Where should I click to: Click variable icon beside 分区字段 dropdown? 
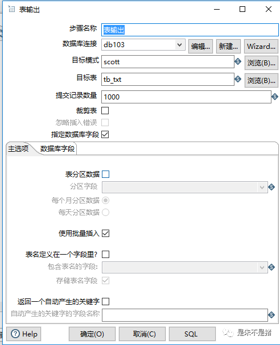click(271, 187)
